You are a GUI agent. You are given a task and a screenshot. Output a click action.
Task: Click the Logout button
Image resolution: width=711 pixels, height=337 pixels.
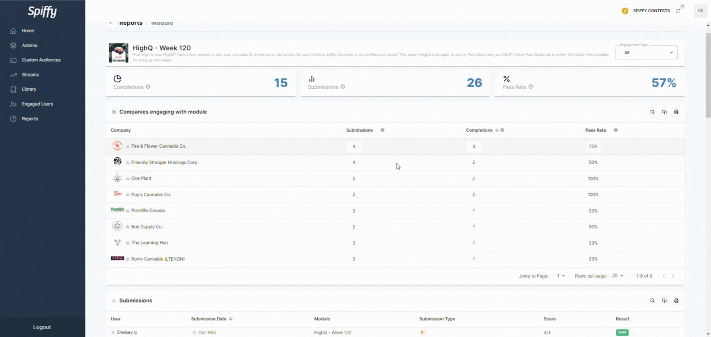pyautogui.click(x=42, y=327)
